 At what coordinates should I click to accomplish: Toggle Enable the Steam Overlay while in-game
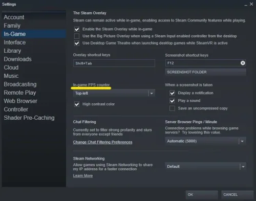(77, 29)
